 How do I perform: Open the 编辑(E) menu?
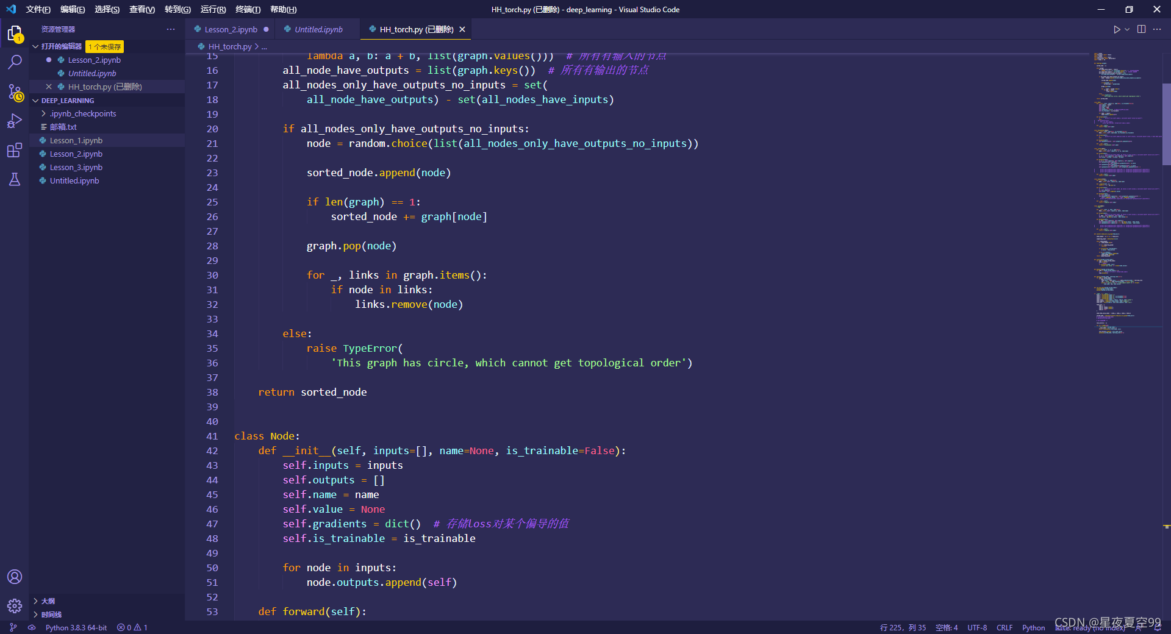[73, 9]
